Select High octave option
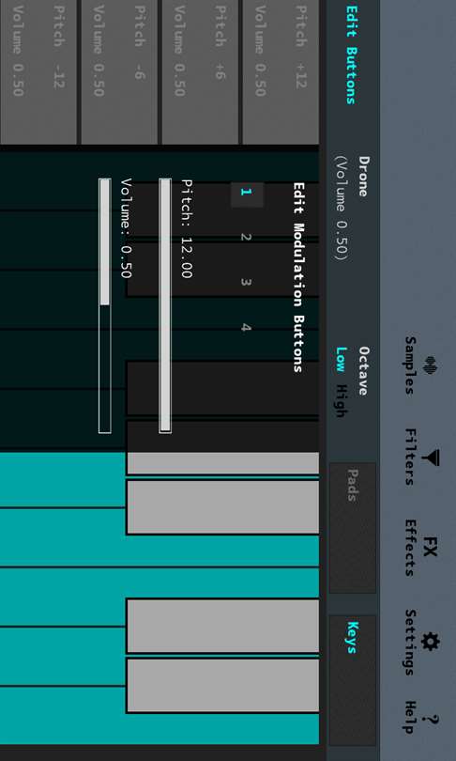 342,401
